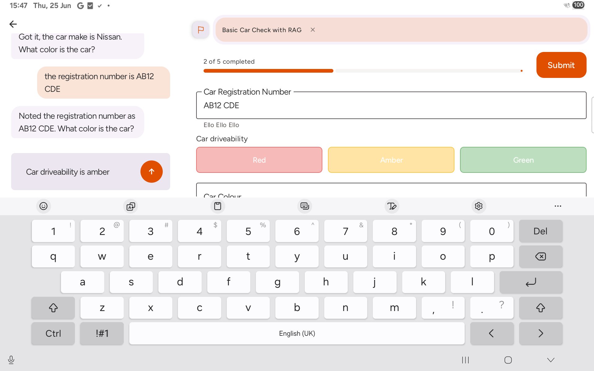
Task: Move cursor left with arrow key
Action: click(x=492, y=333)
